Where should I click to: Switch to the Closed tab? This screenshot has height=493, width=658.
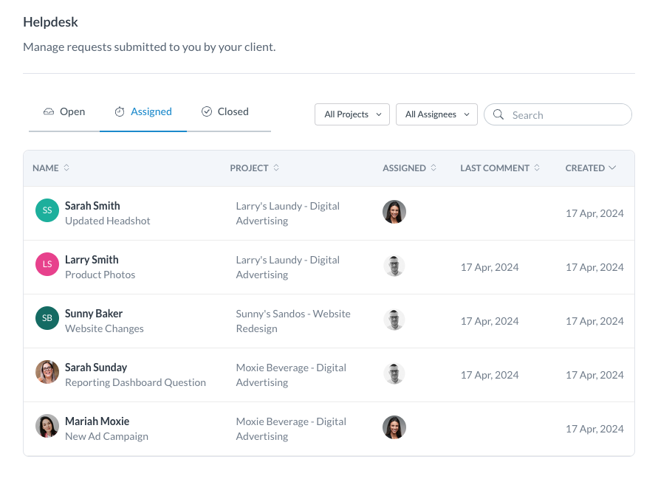click(x=225, y=111)
